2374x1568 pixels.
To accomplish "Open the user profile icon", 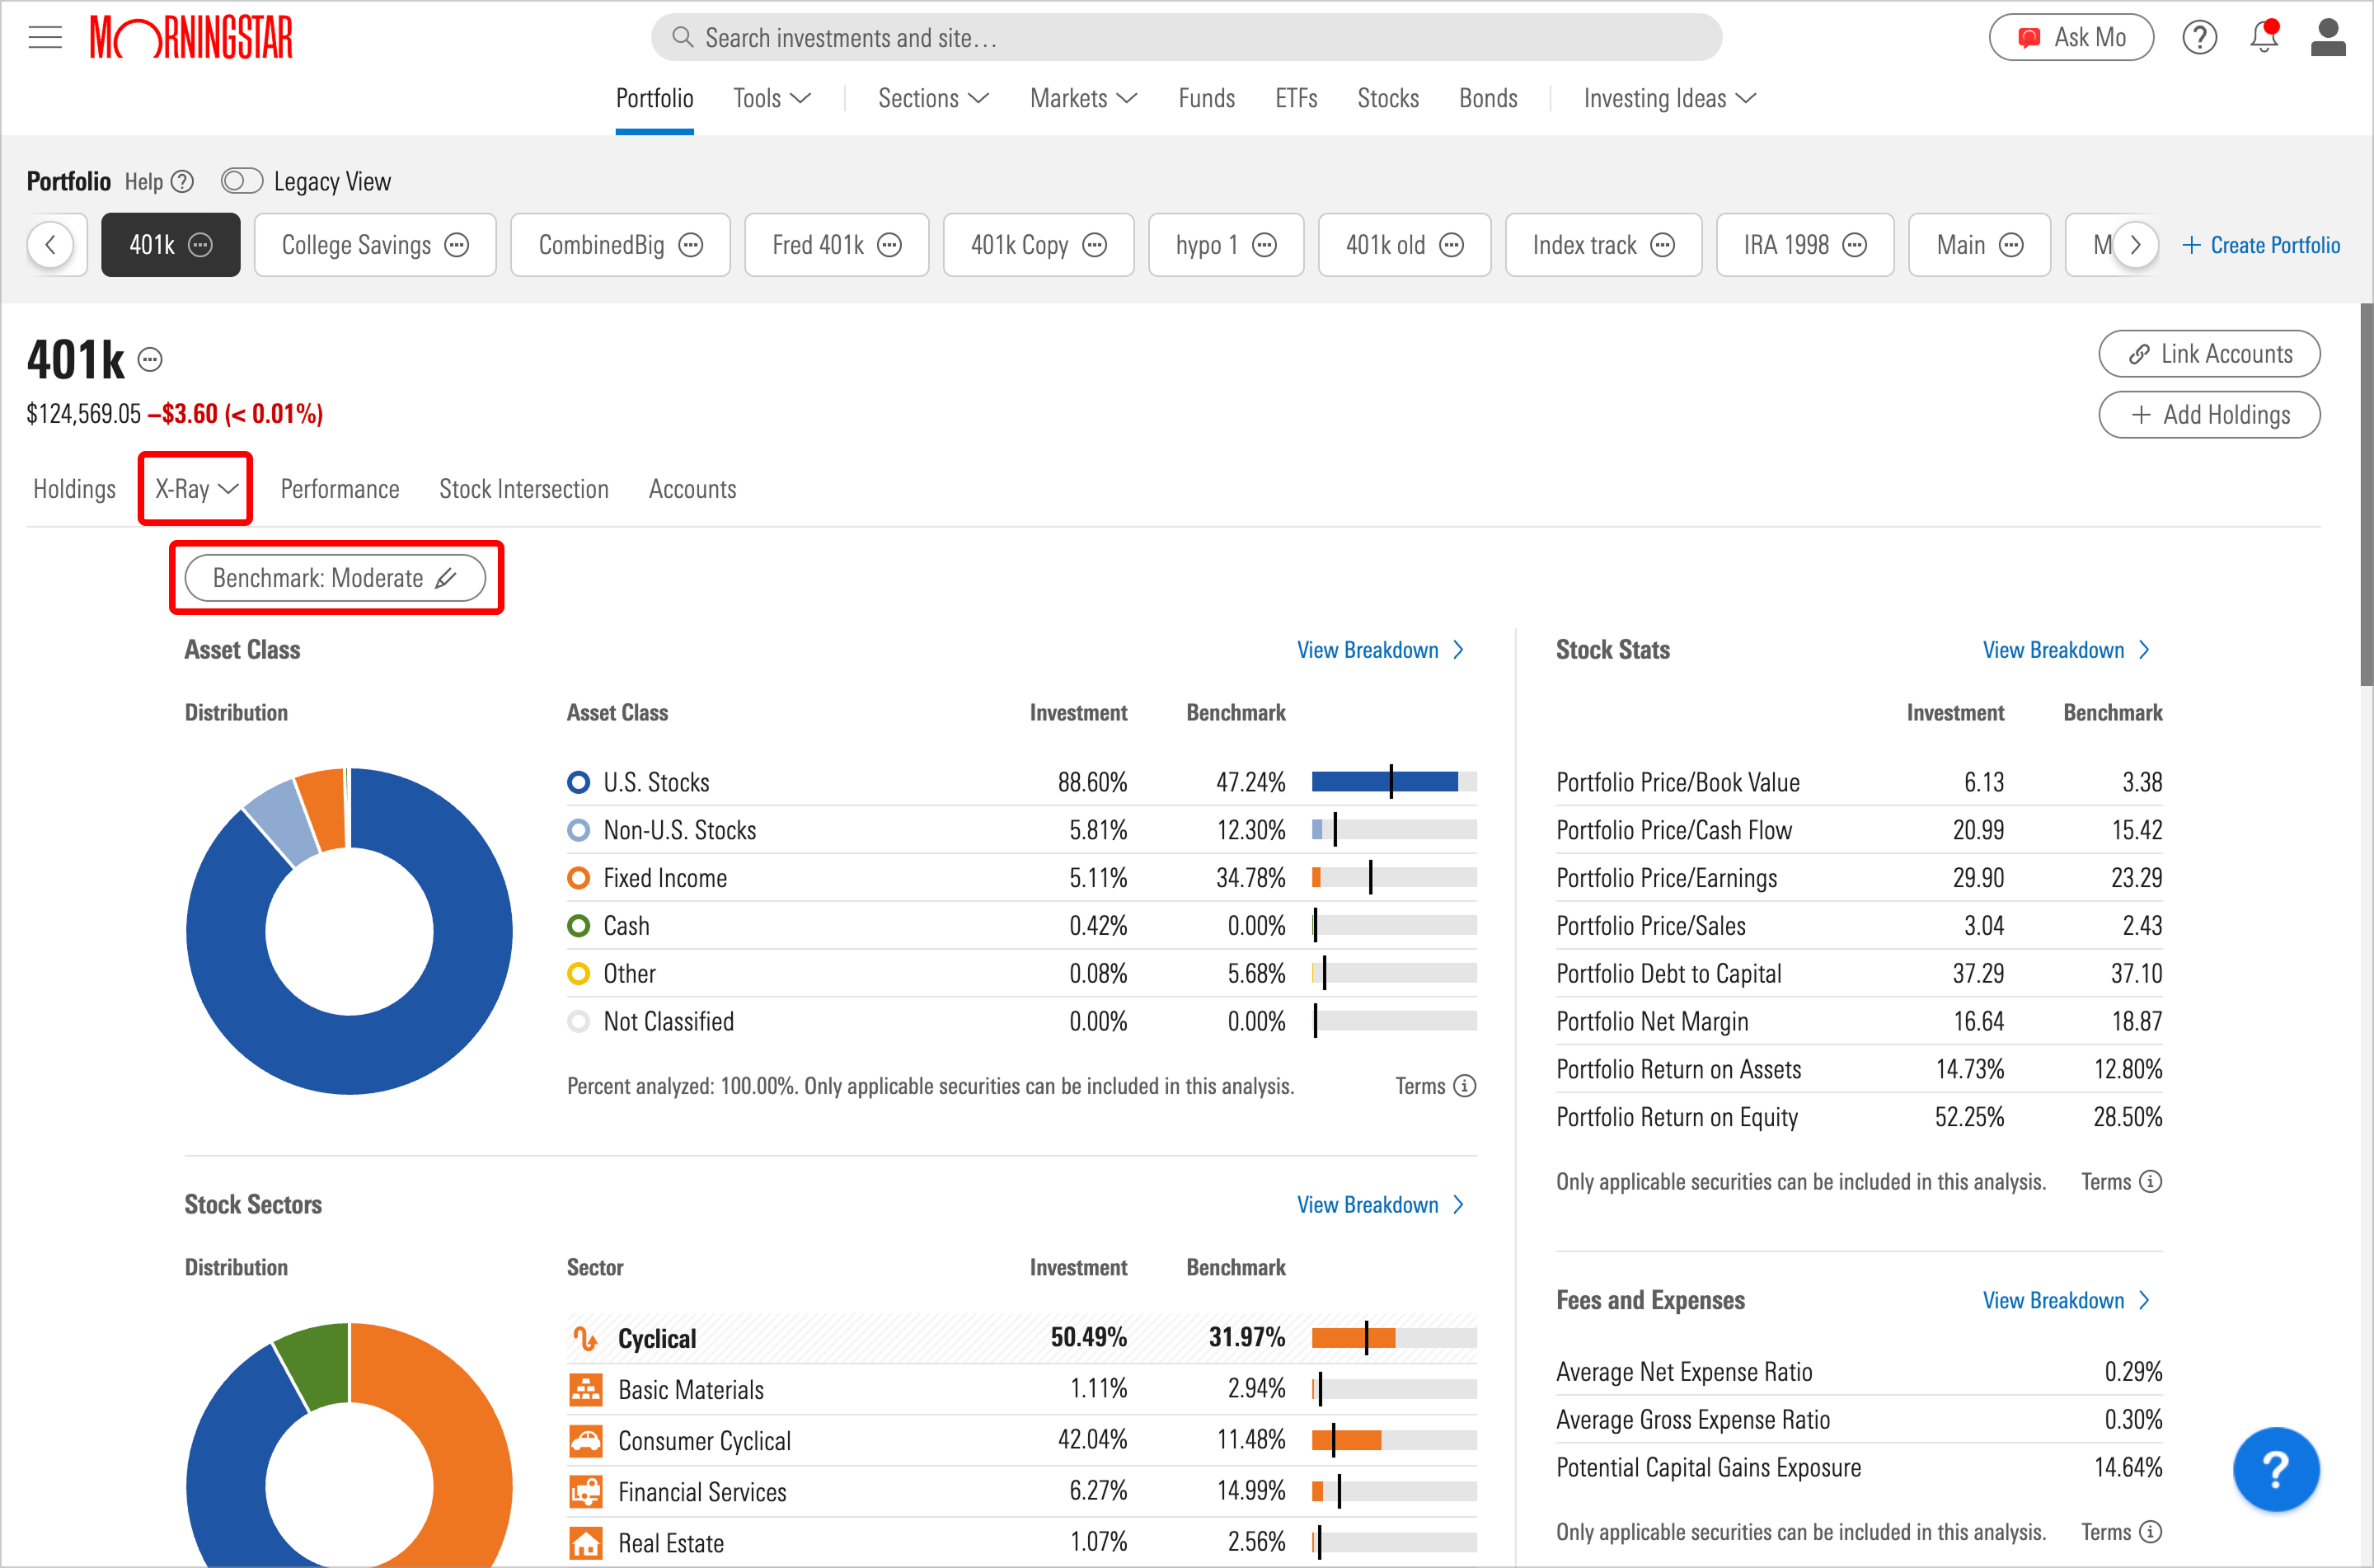I will pos(2327,37).
